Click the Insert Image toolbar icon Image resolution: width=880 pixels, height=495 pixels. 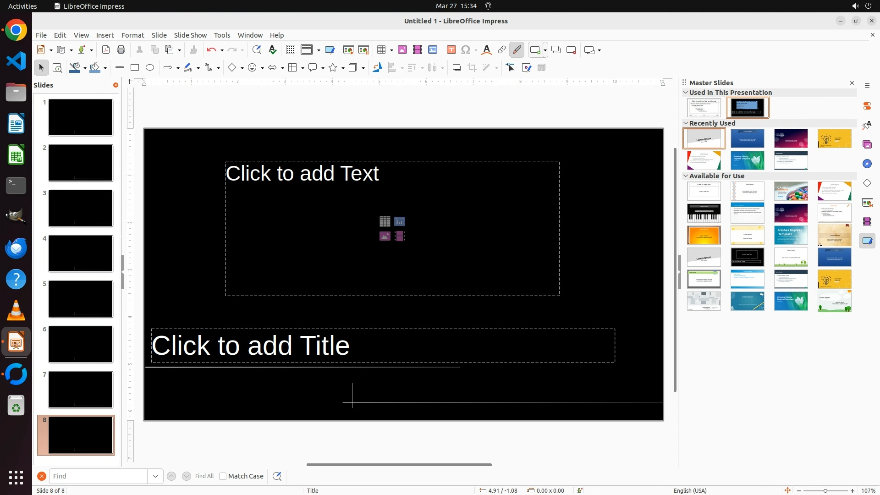coord(402,50)
